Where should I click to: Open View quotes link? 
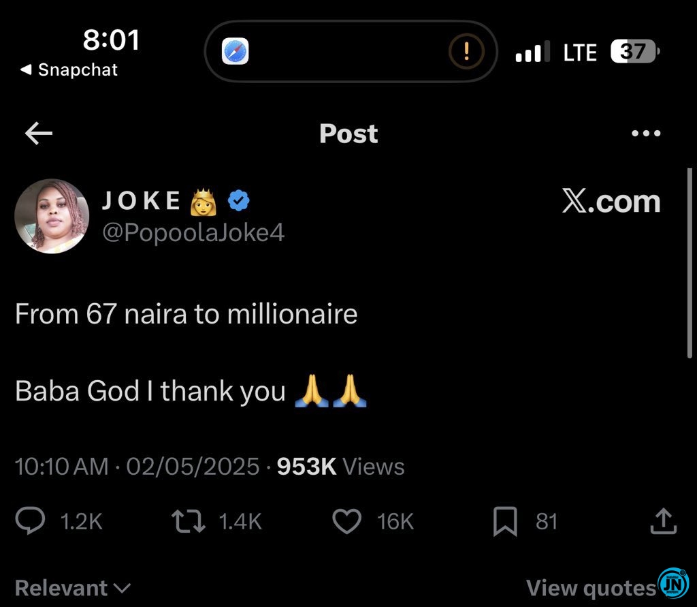pos(591,588)
